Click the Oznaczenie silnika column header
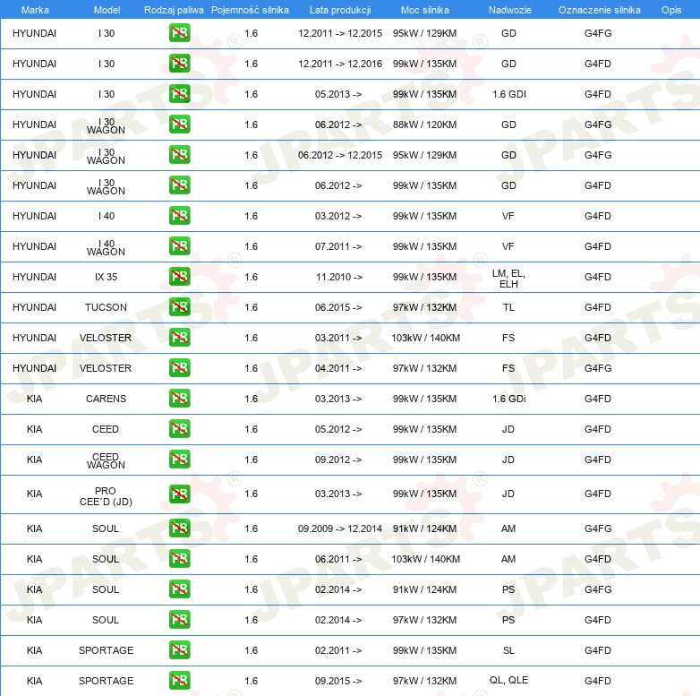 599,10
